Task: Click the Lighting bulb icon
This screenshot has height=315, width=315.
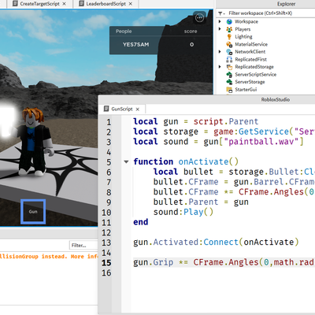Action: pos(229,37)
